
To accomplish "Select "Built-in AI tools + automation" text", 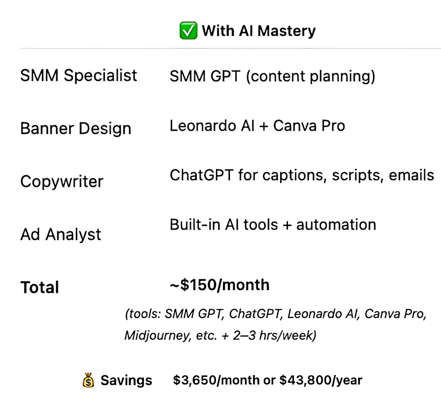I will click(x=273, y=225).
